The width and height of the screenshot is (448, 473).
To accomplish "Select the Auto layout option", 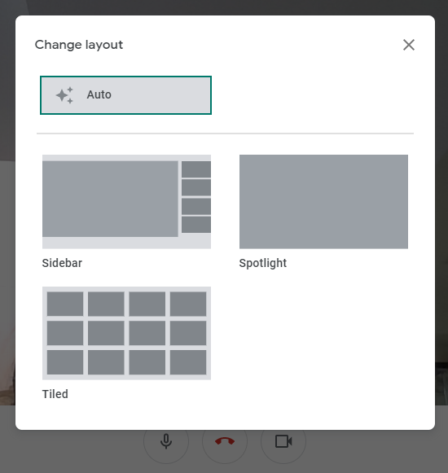I will click(x=125, y=95).
